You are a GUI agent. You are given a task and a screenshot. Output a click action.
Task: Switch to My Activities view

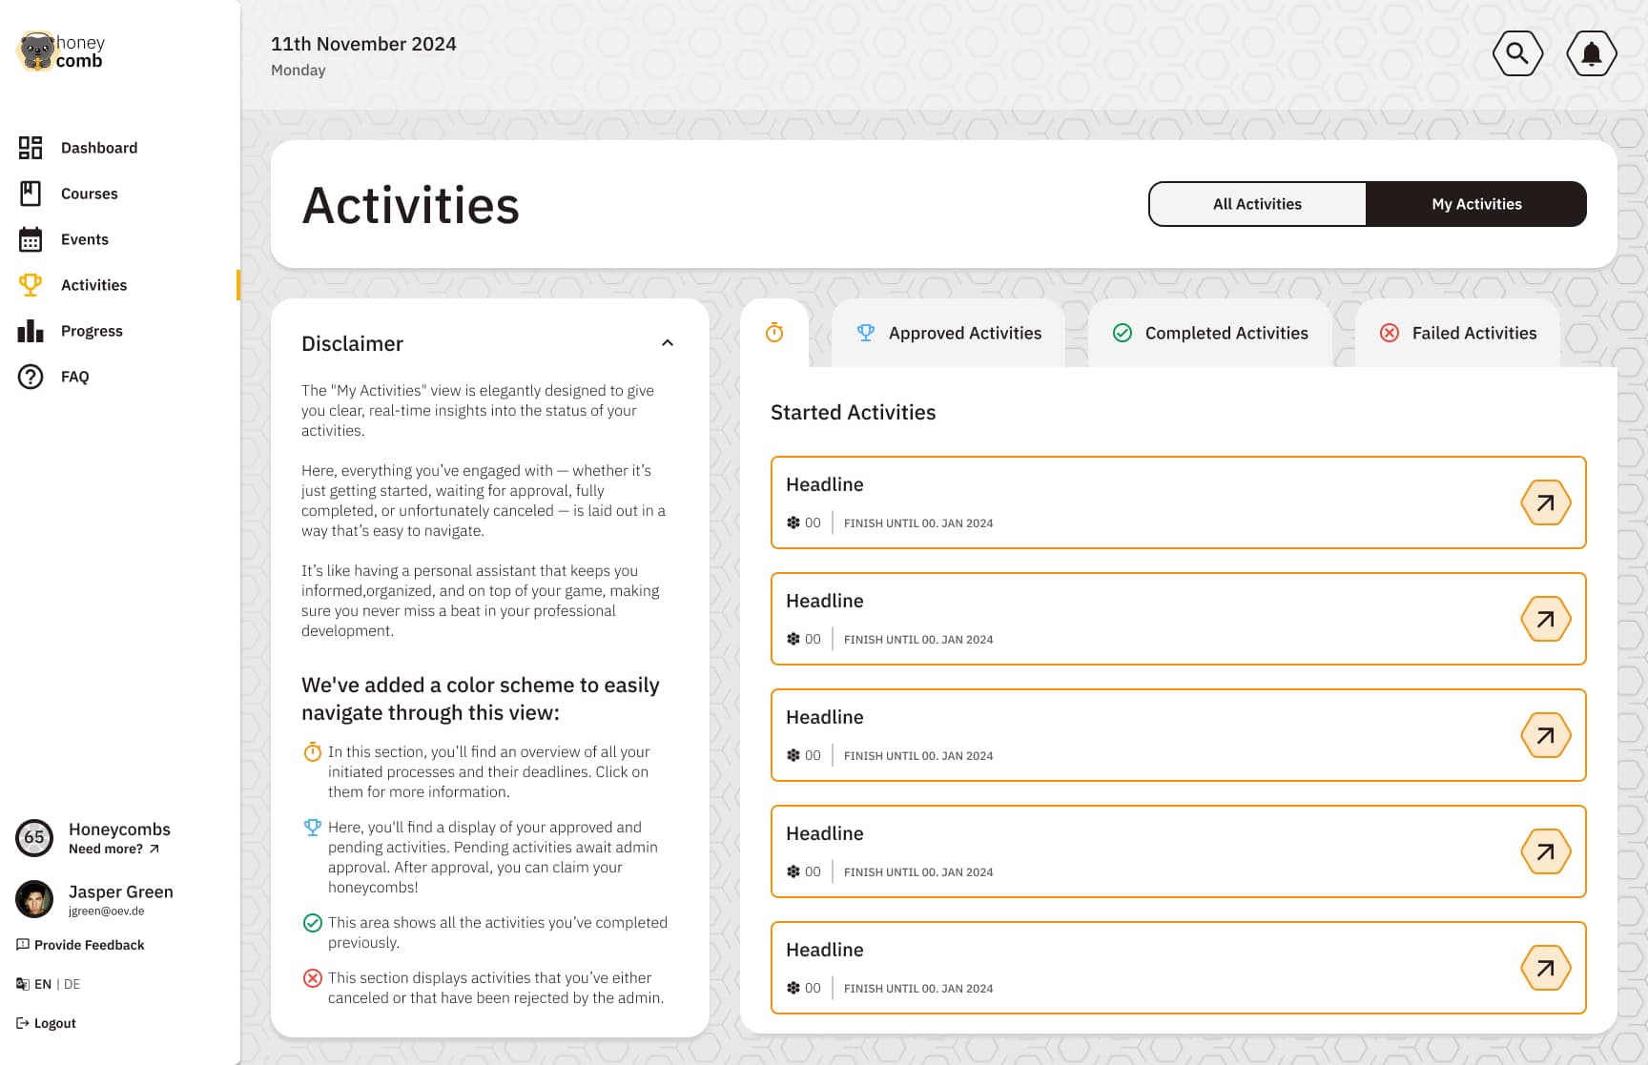[x=1475, y=204]
